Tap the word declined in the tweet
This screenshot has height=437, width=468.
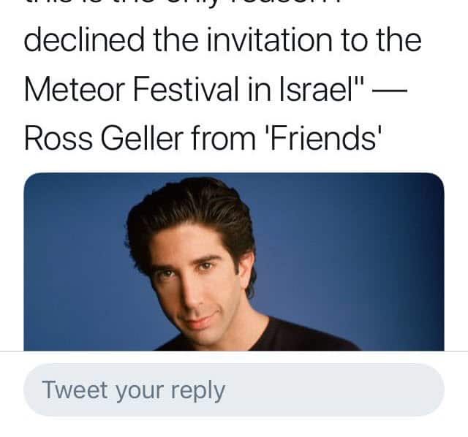click(84, 39)
